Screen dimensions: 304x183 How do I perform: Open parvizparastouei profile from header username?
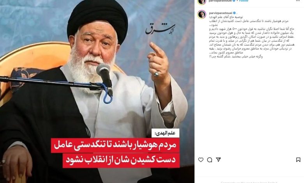(221, 1)
